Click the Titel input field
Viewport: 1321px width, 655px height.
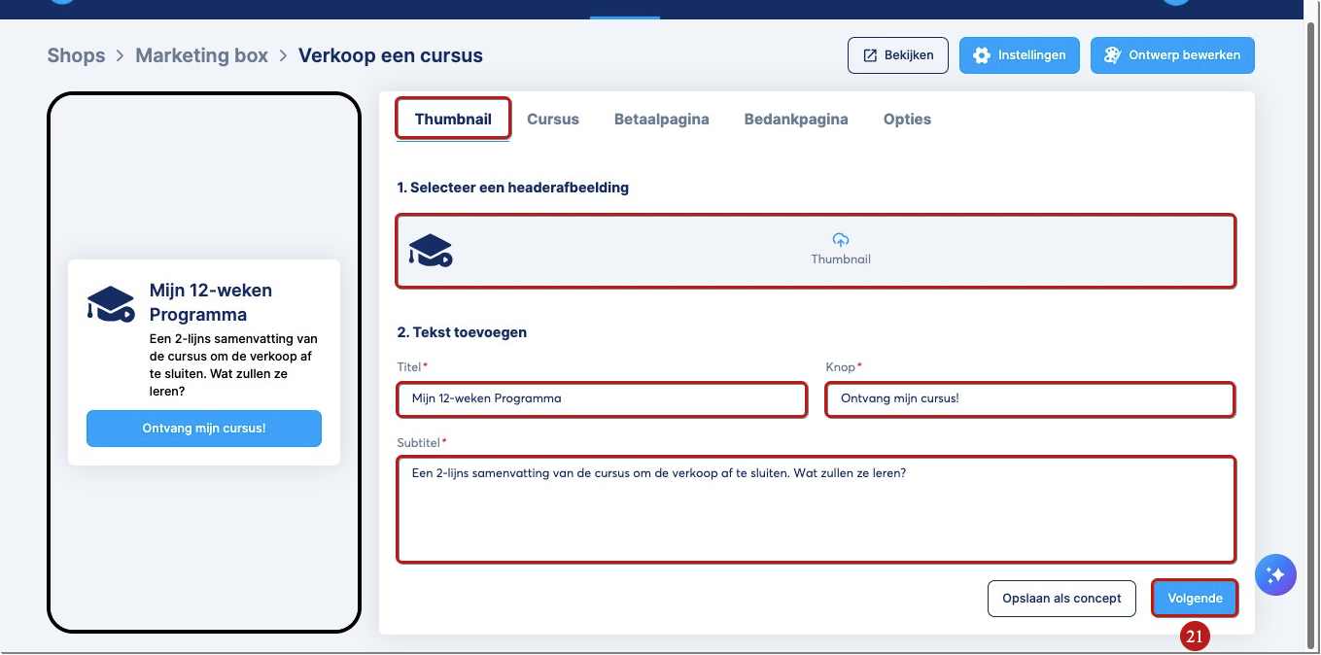tap(602, 399)
